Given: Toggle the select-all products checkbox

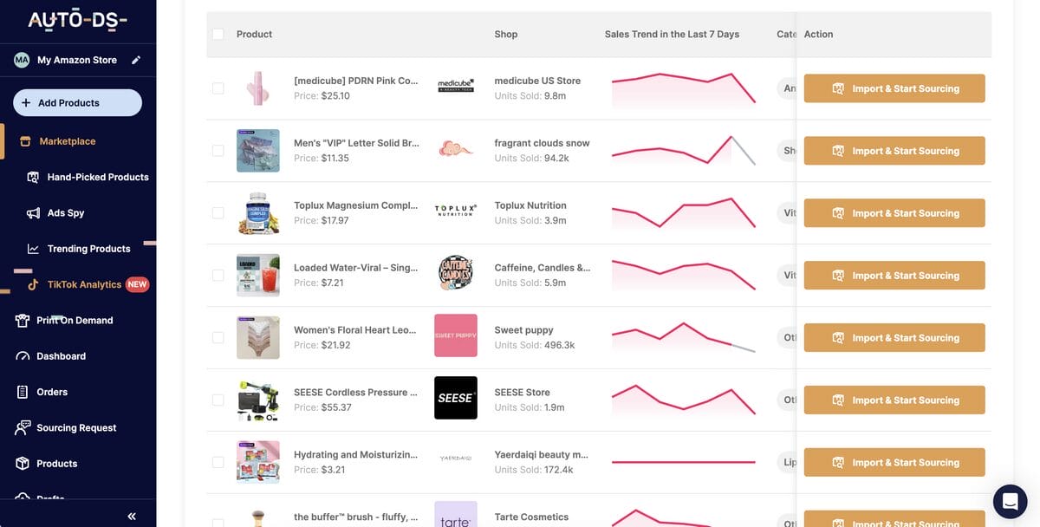Looking at the screenshot, I should click(x=218, y=34).
